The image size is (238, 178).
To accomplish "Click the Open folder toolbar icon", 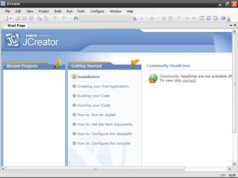I will pos(18,18).
